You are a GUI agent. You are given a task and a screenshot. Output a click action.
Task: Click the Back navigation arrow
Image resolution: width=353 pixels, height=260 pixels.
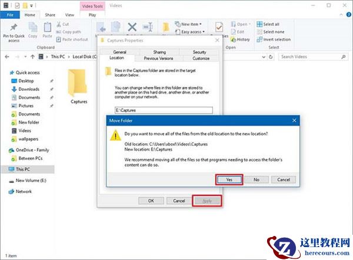7,57
